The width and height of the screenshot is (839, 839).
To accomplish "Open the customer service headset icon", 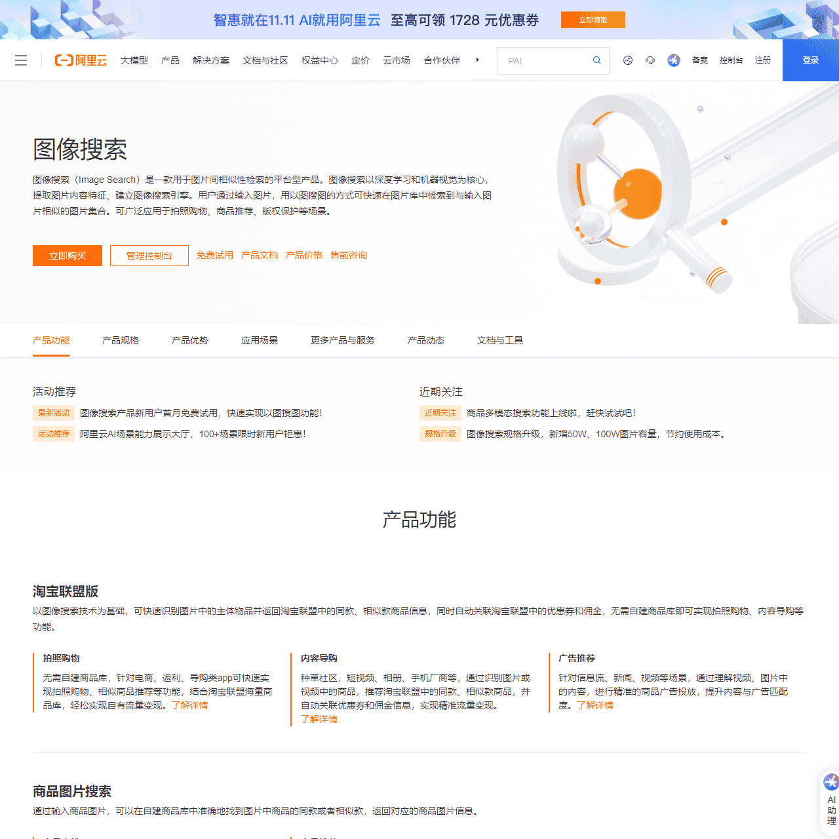I will click(x=650, y=60).
